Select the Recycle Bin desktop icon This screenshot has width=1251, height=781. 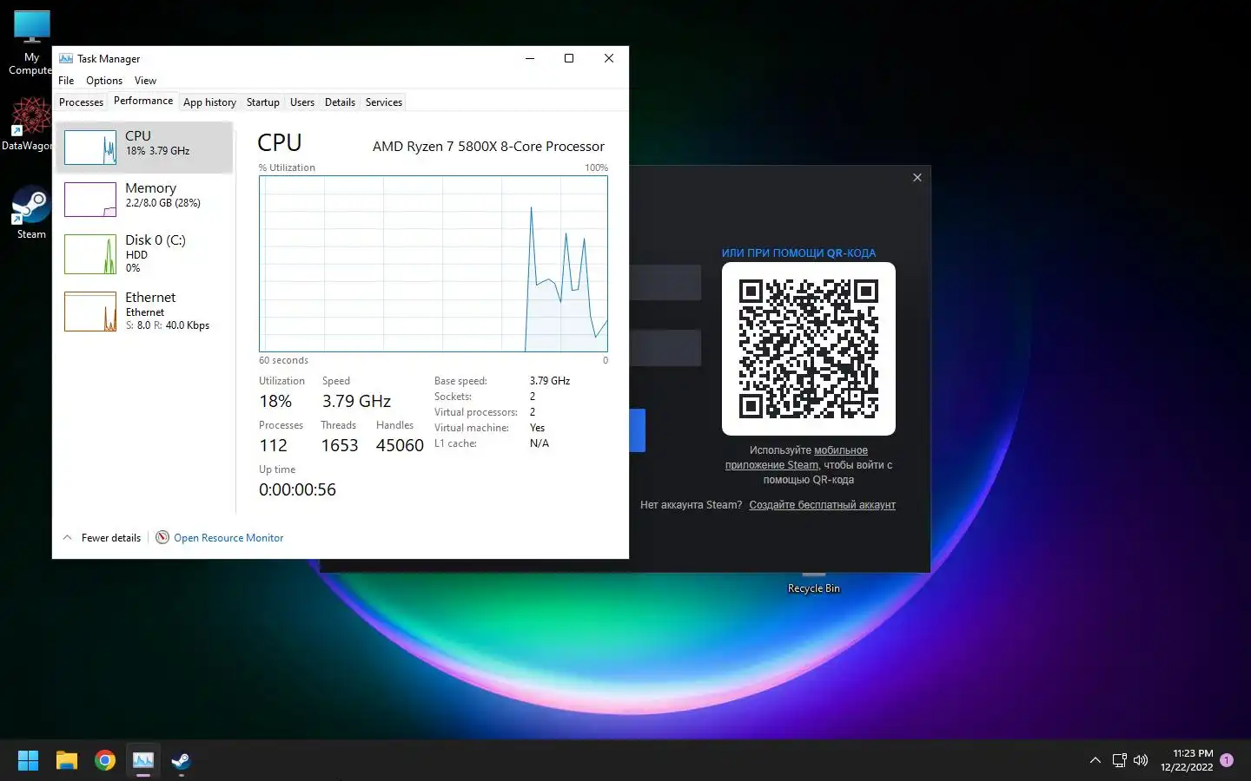click(814, 584)
